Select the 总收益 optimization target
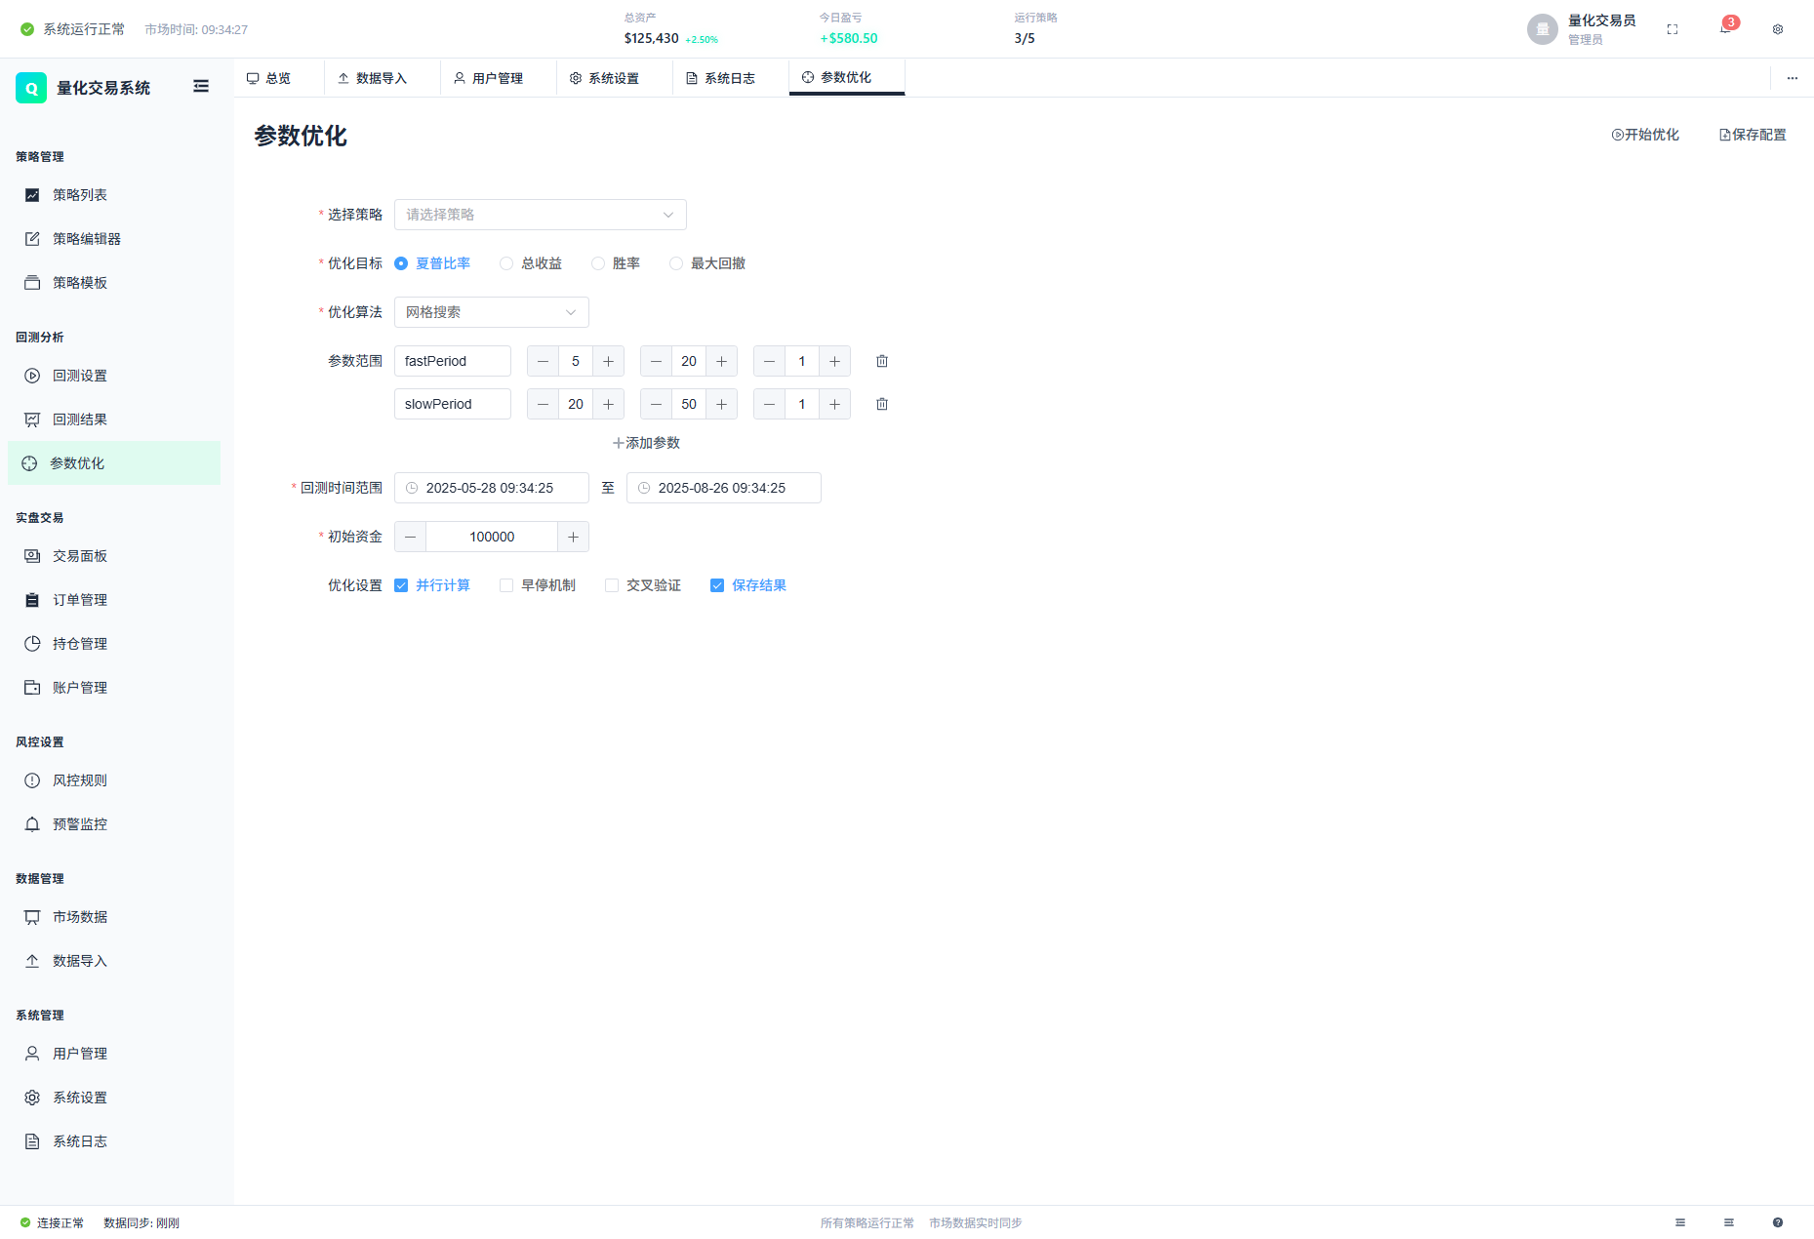Viewport: 1814px width, 1239px height. pyautogui.click(x=531, y=263)
